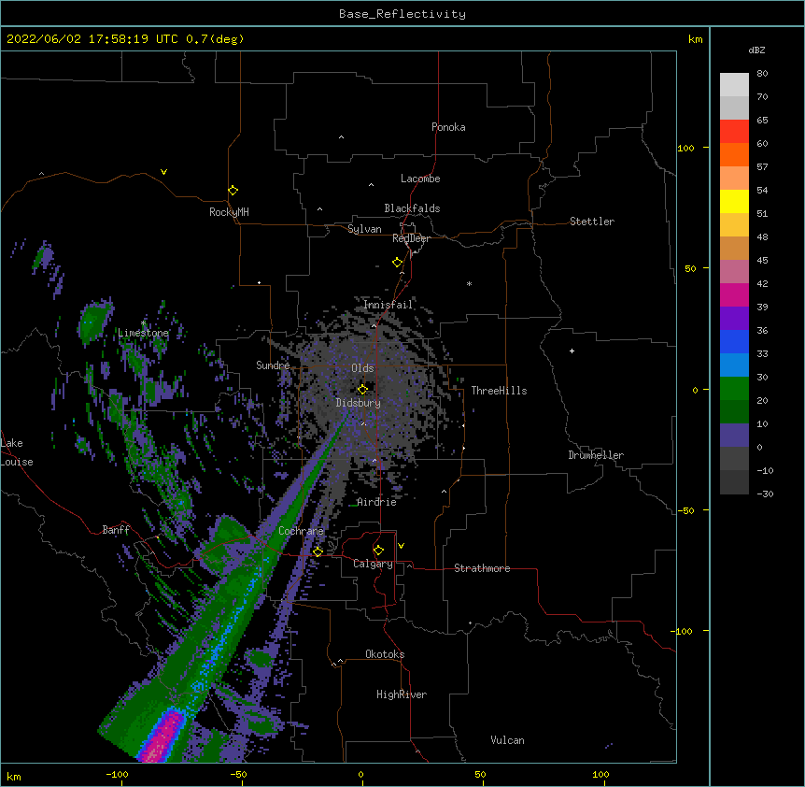Click the Drumheller label
805x787 pixels.
(596, 455)
